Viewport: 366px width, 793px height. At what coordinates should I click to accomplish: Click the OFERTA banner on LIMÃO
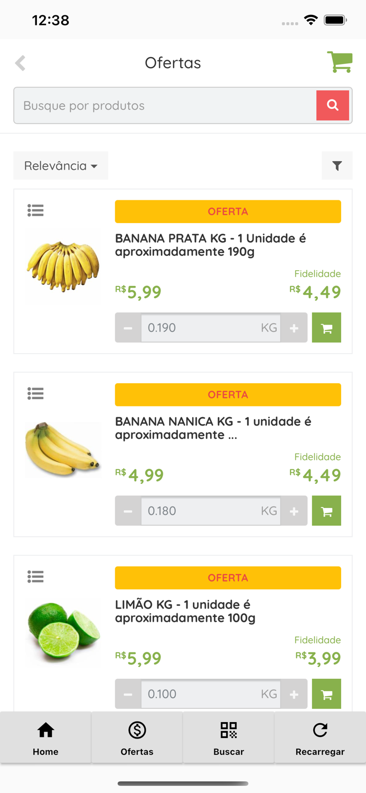click(x=228, y=578)
